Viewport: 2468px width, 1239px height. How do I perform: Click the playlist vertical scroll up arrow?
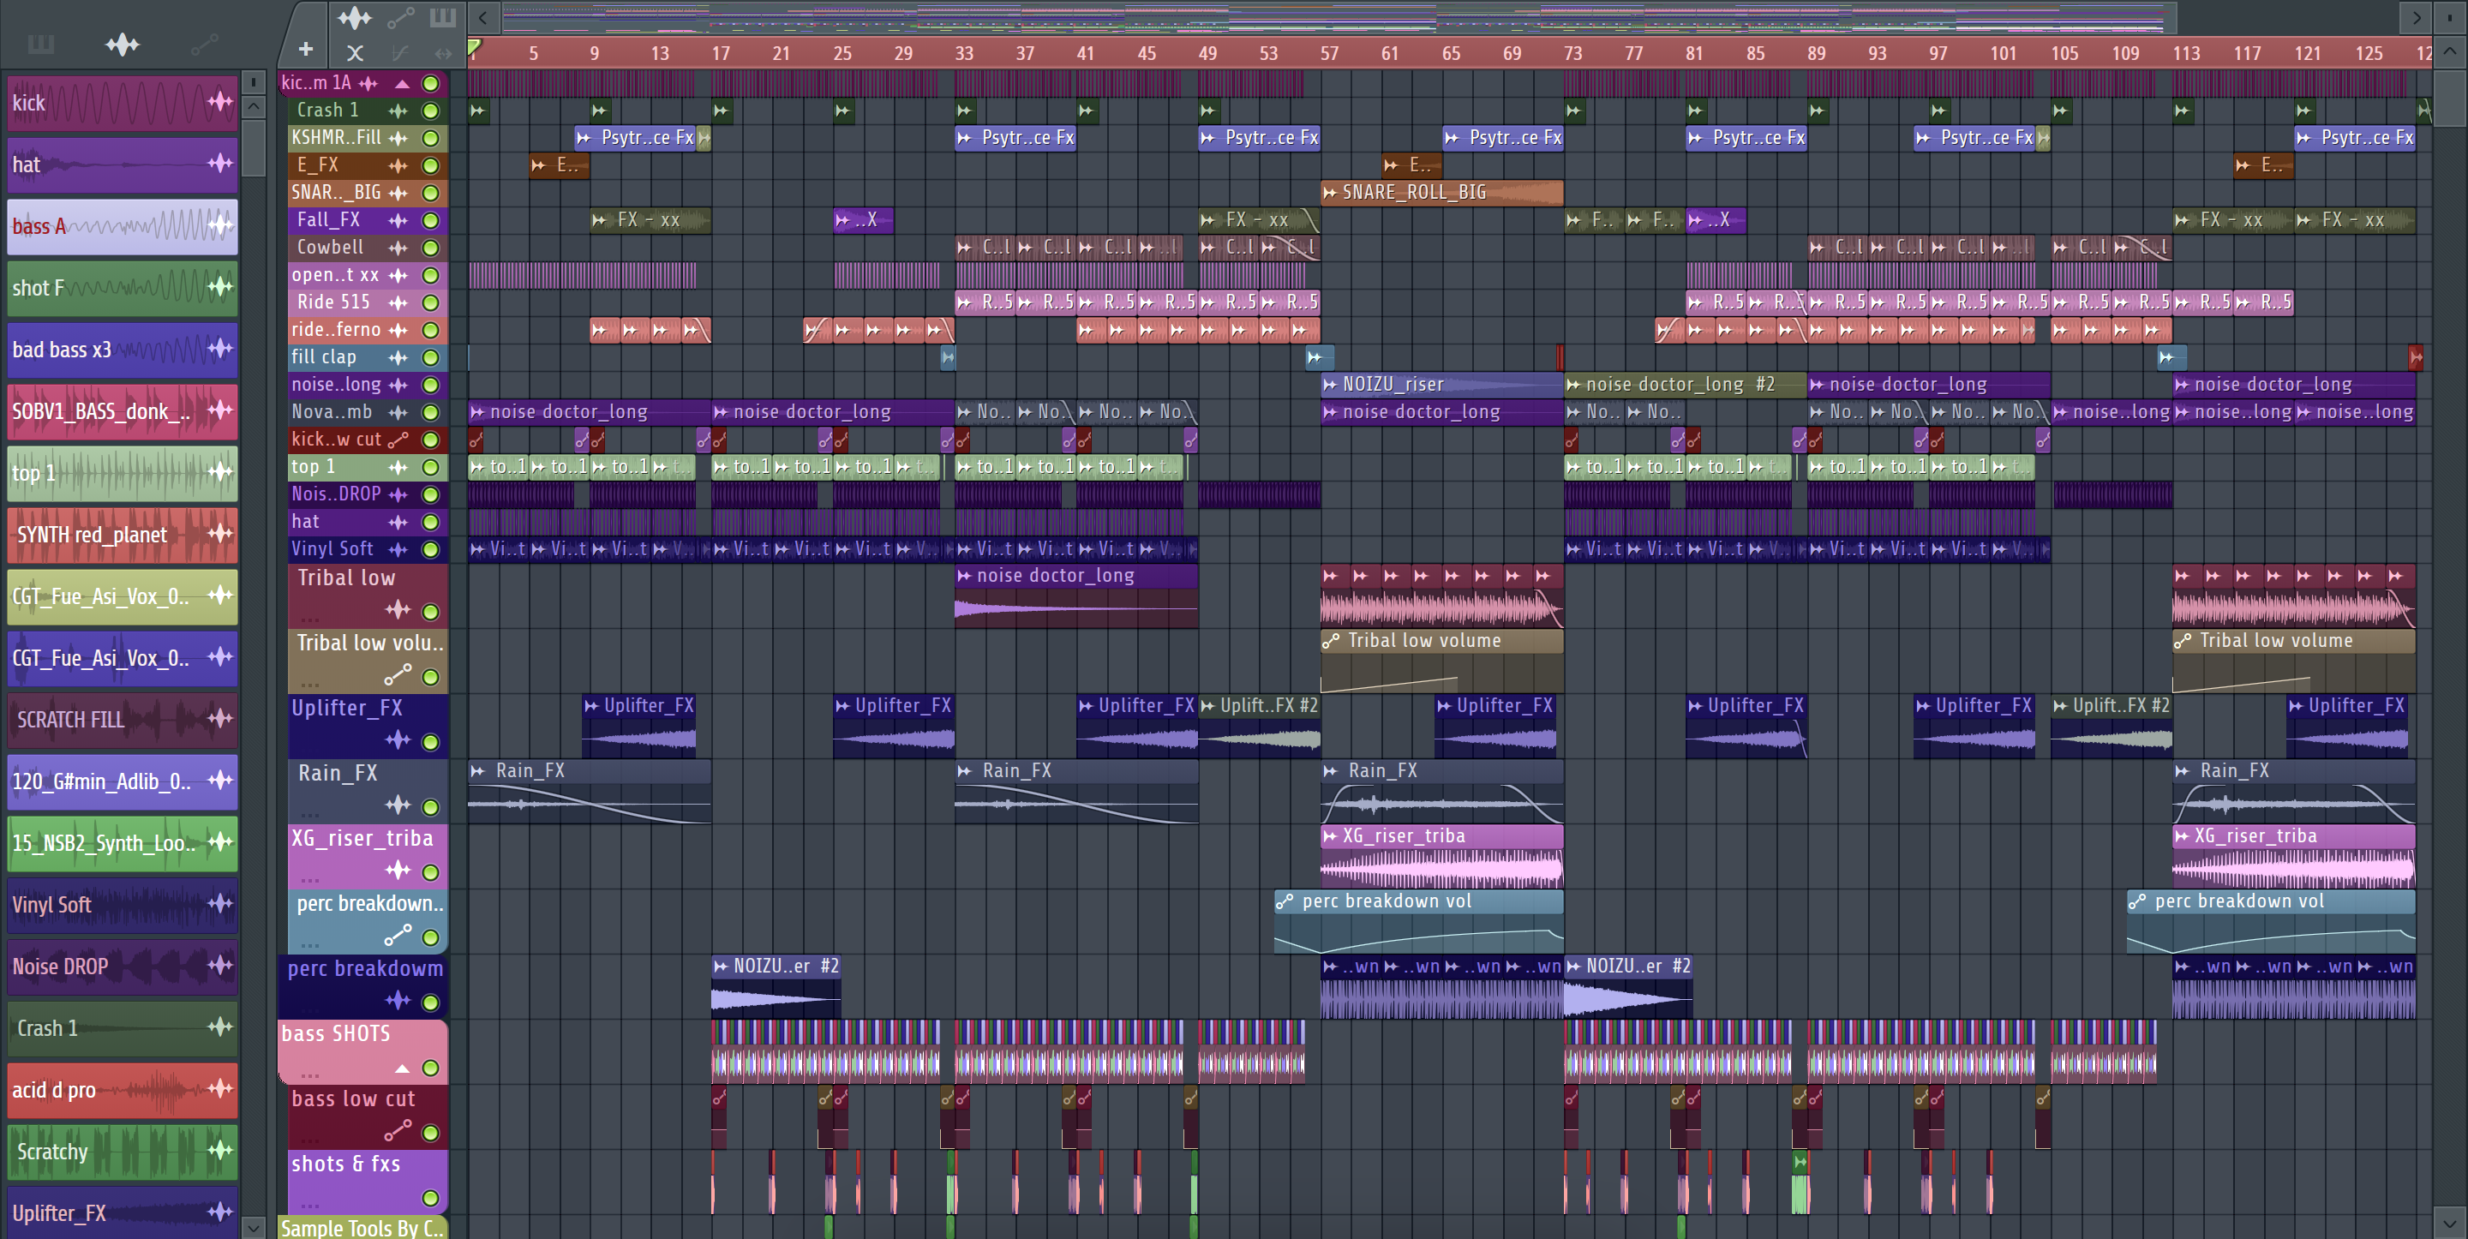point(2450,50)
